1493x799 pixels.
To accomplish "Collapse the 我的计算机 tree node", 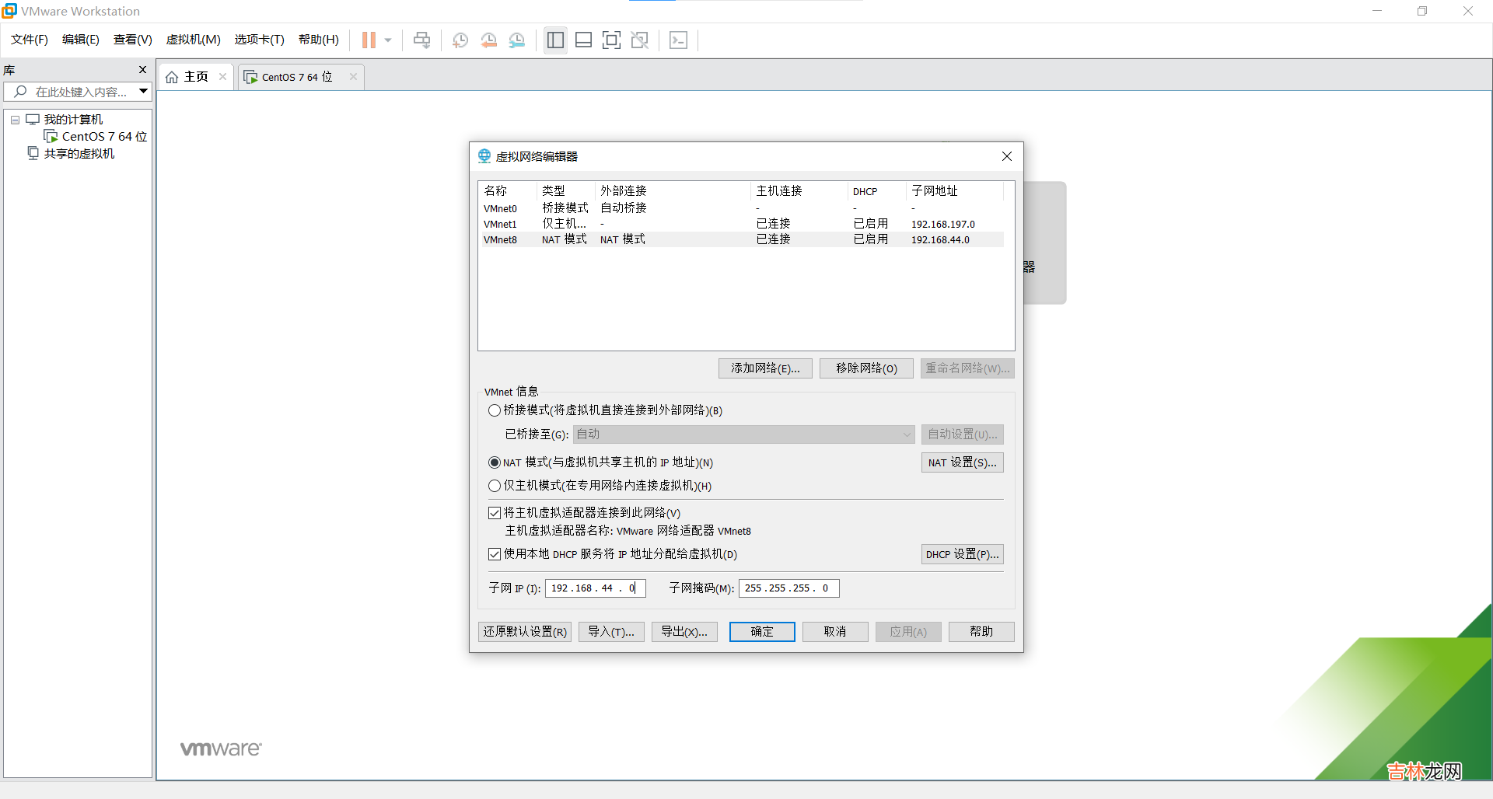I will pos(15,120).
